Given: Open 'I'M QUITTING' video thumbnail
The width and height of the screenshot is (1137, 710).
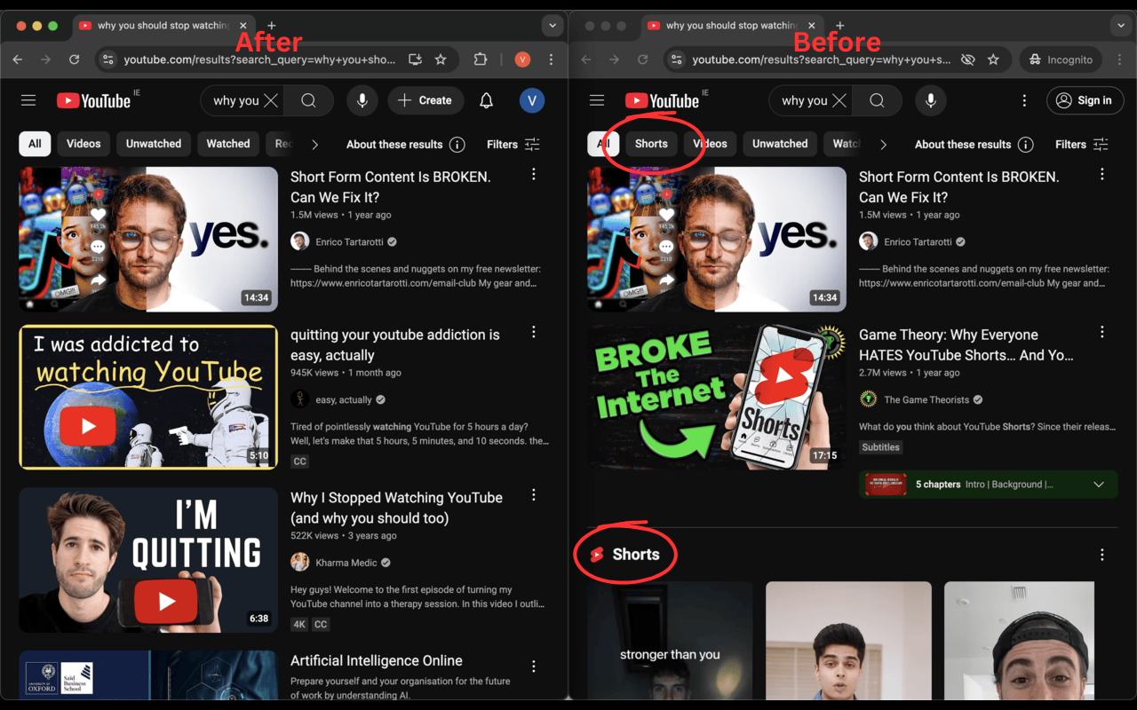Looking at the screenshot, I should coord(148,560).
